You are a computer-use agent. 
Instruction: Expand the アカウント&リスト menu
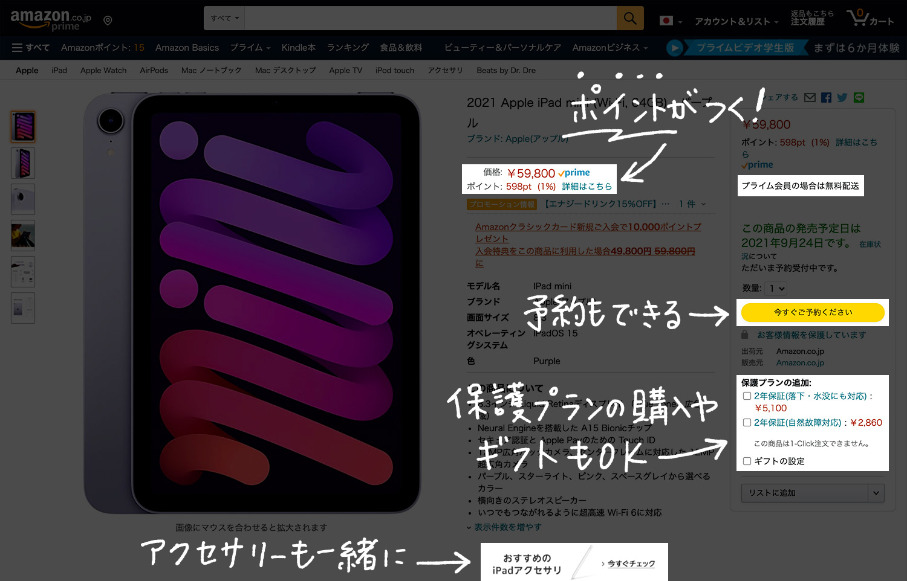736,21
